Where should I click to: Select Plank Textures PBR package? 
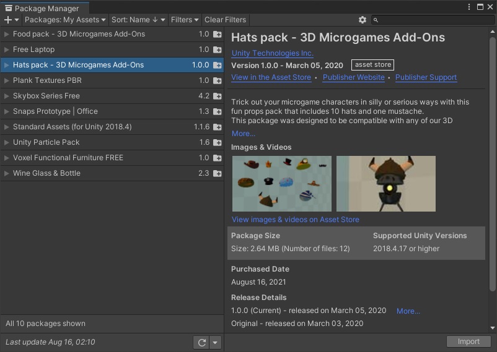click(x=112, y=80)
